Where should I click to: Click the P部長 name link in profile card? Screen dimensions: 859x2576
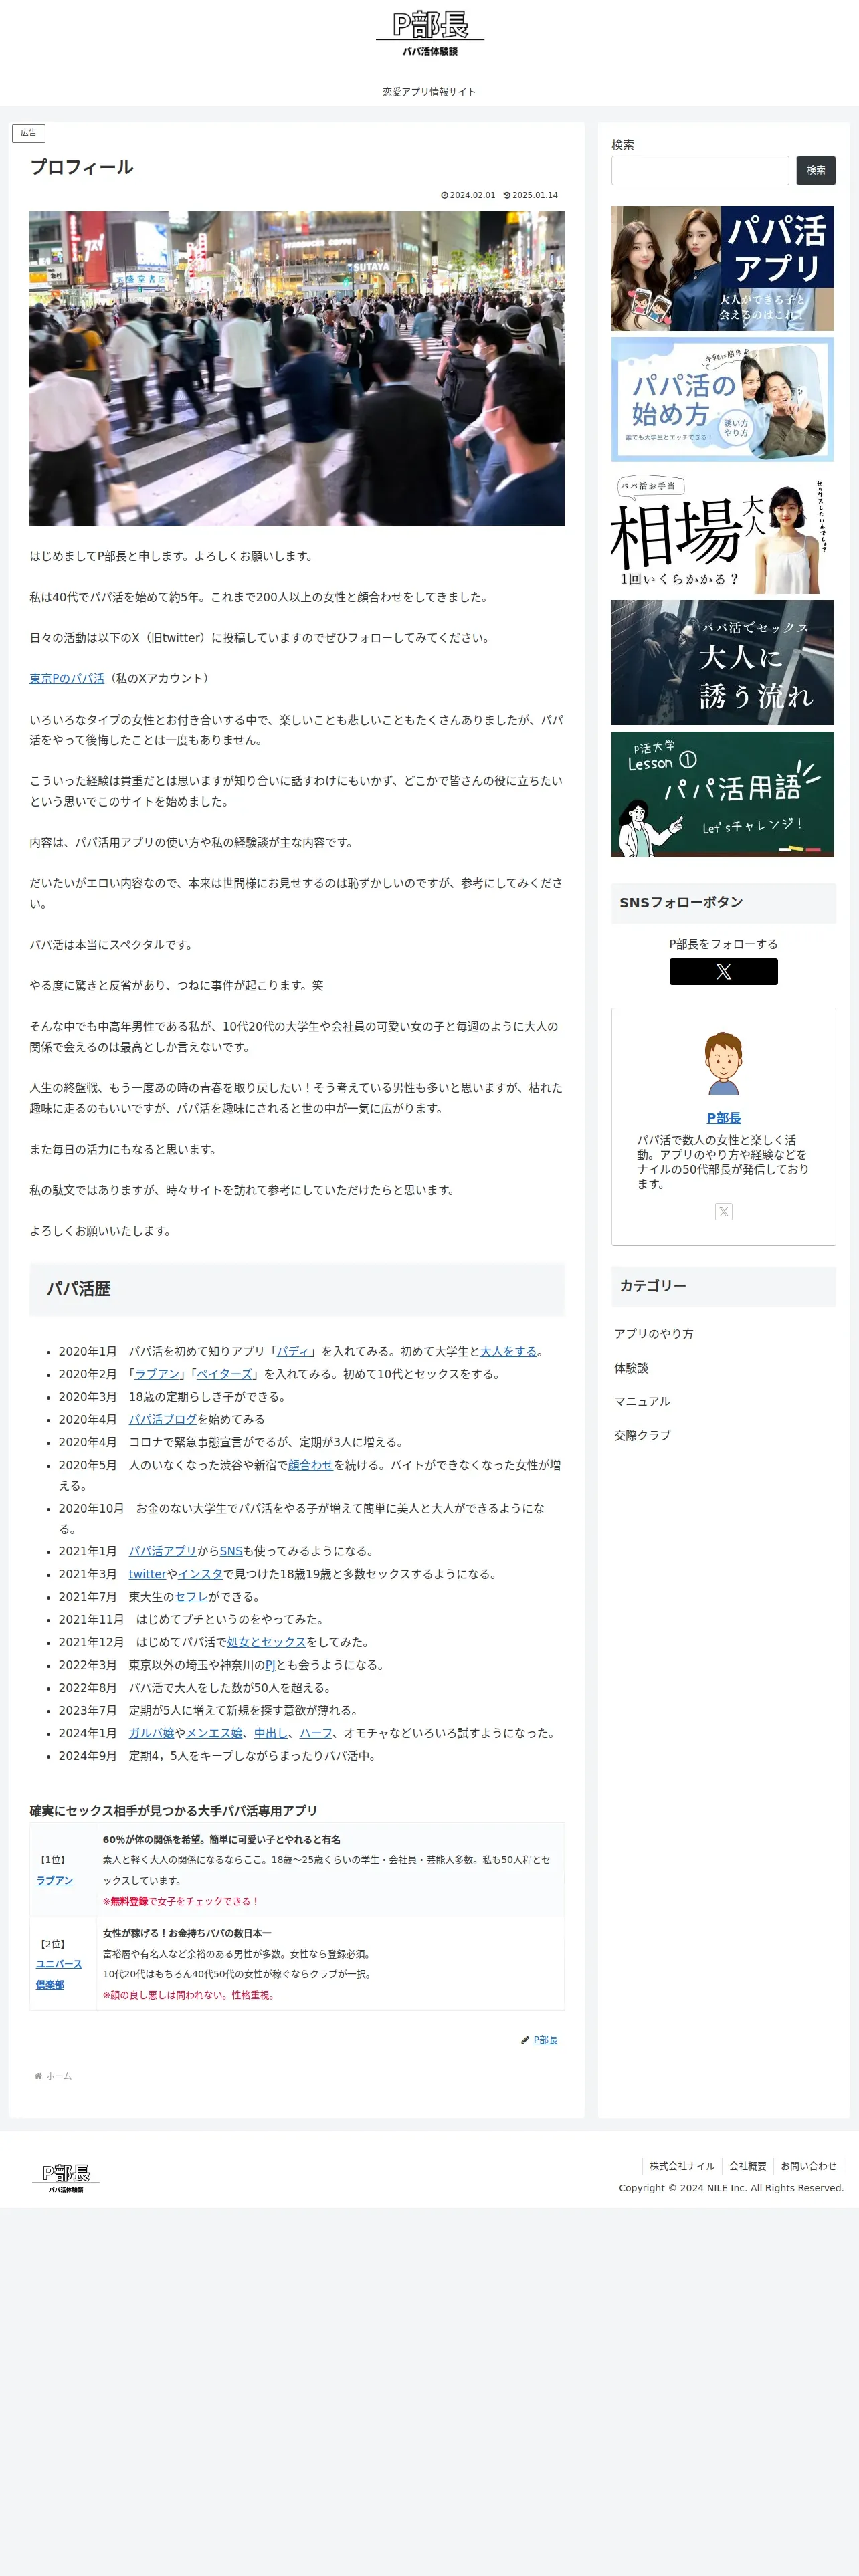723,1118
